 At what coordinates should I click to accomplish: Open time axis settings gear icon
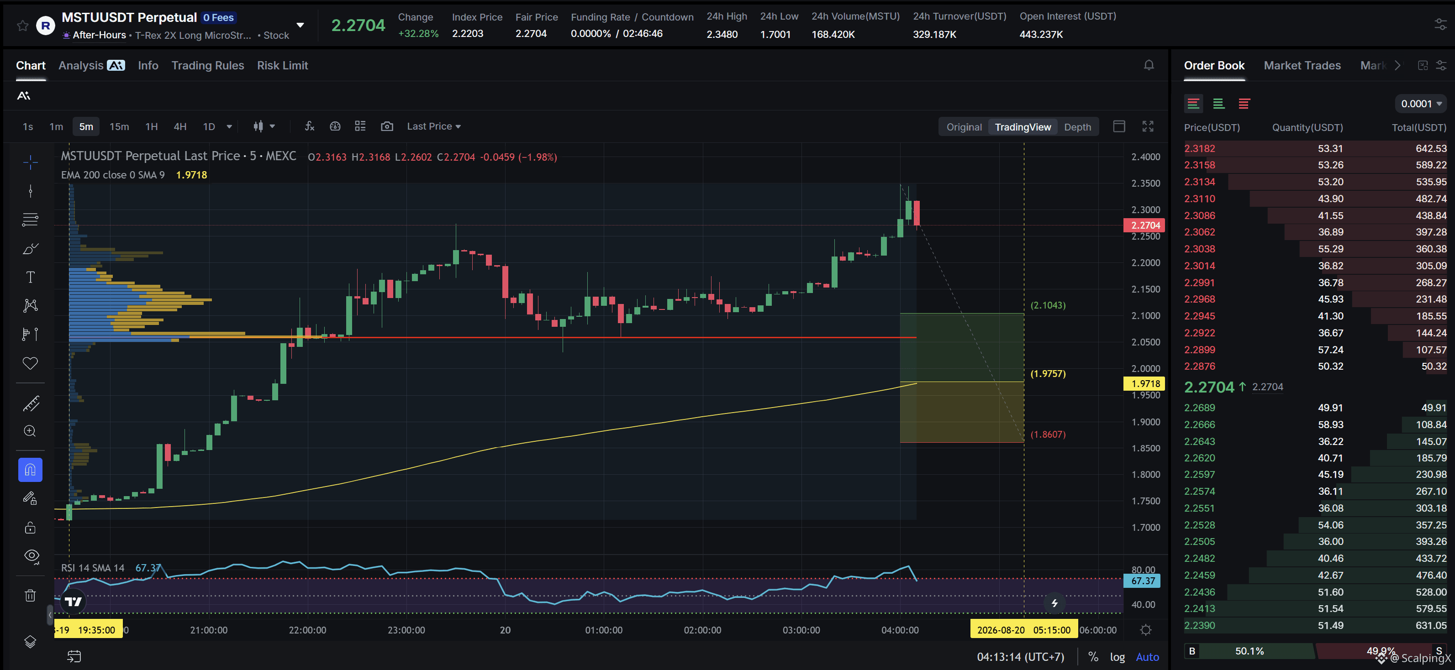point(1146,630)
